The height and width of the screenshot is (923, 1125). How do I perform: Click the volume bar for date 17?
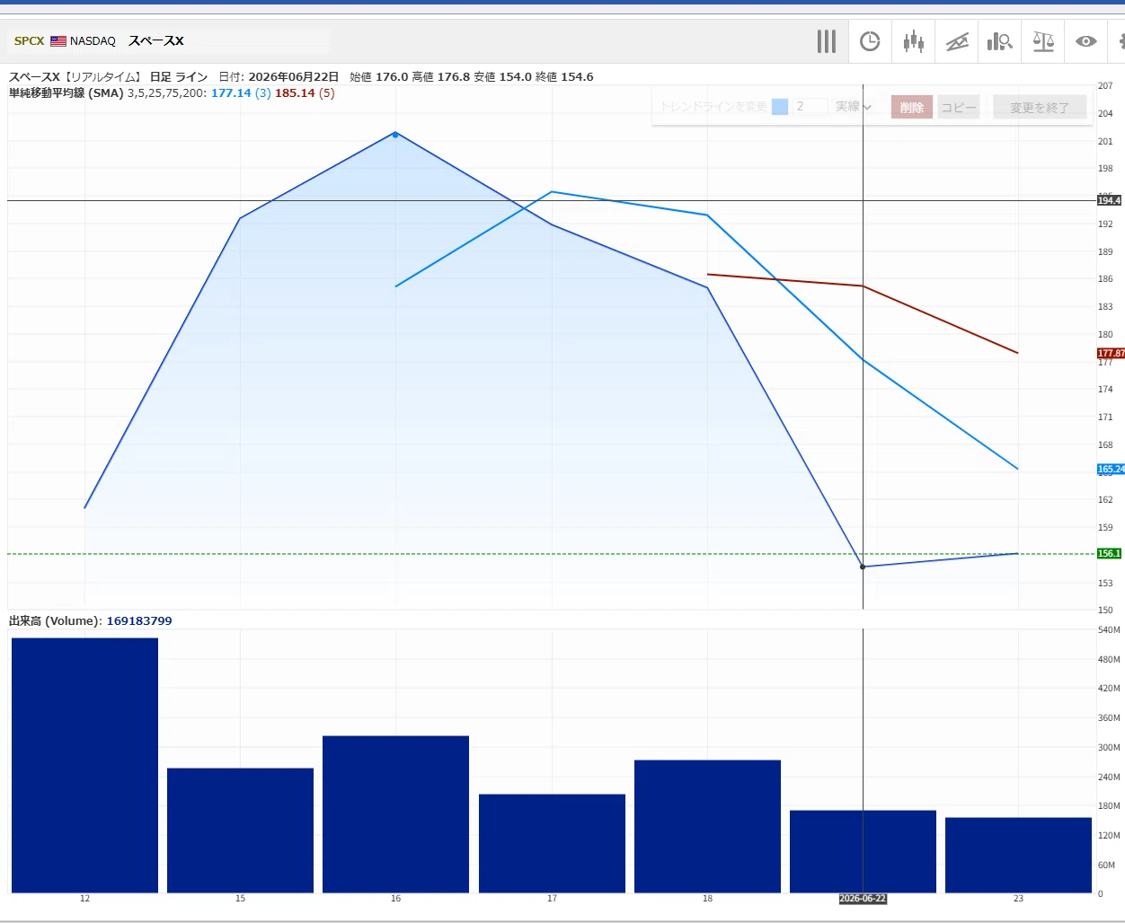[552, 843]
